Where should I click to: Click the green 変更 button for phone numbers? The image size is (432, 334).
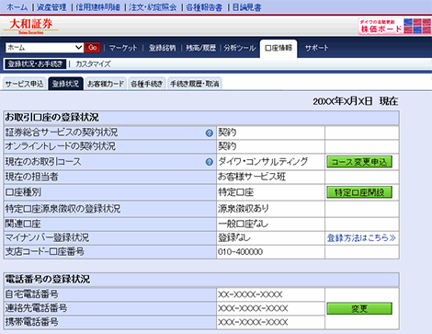pos(359,308)
